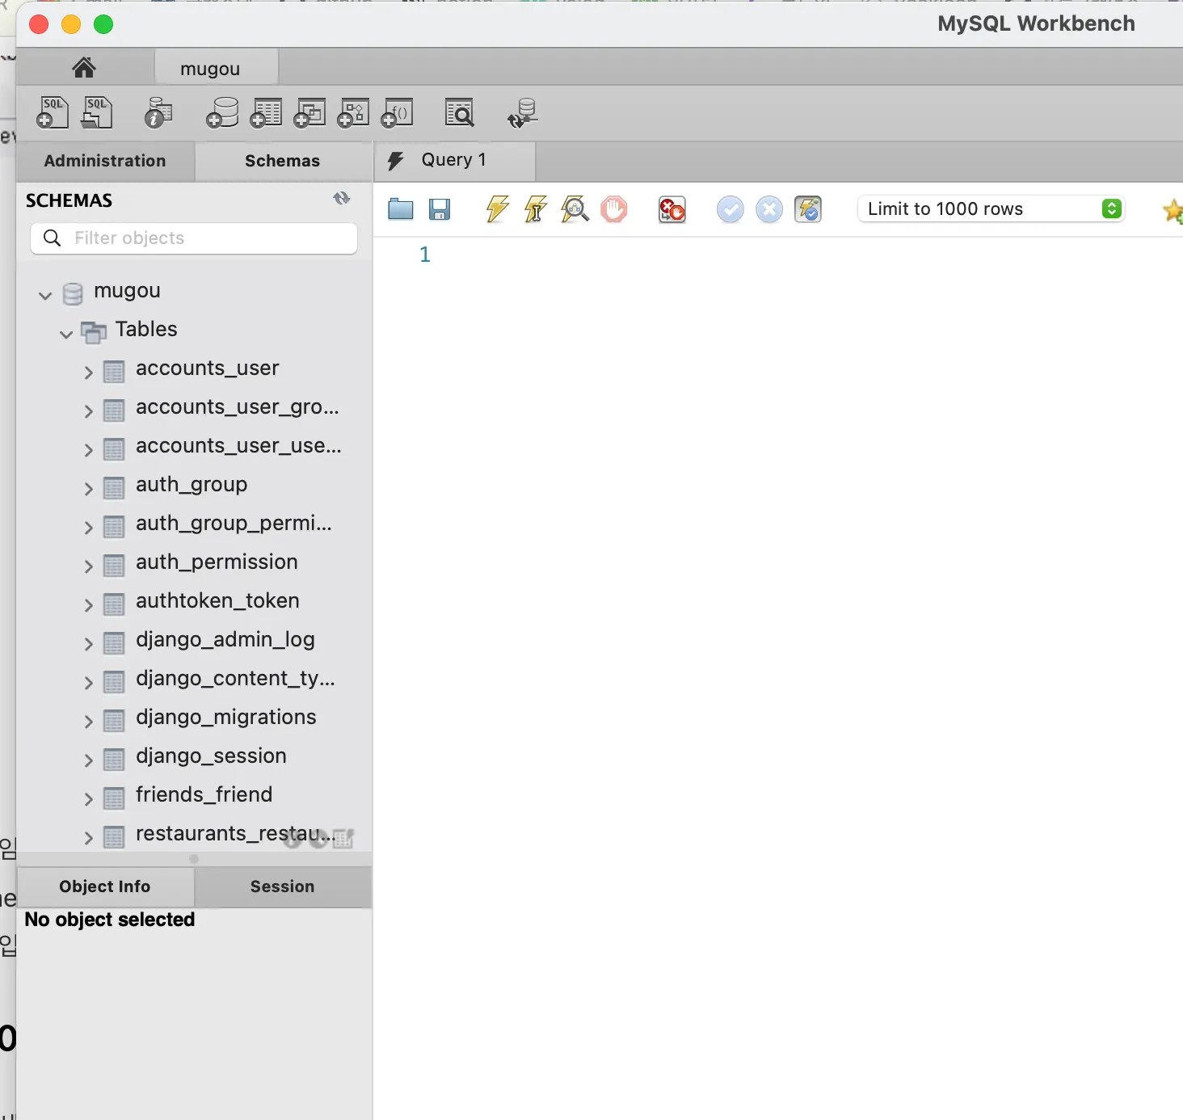Collapse the mugou schema node
1183x1120 pixels.
coord(45,295)
